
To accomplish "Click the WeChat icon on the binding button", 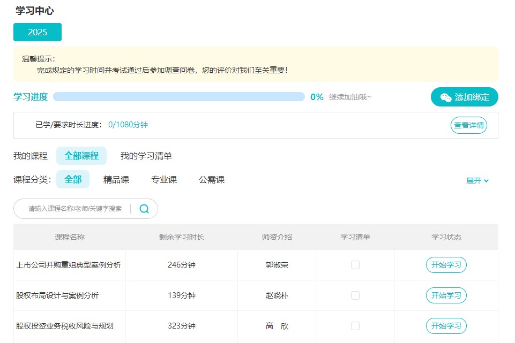I will 445,97.
